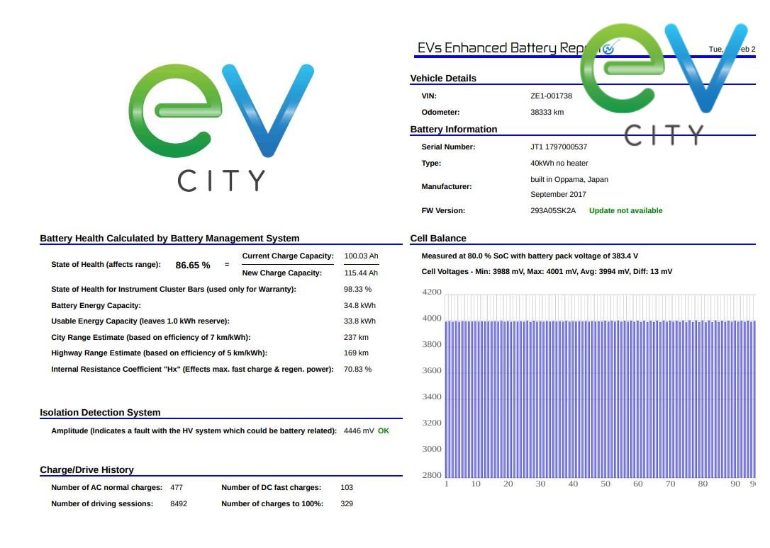This screenshot has height=548, width=770.
Task: Select AC normal charges count "477"
Action: (x=177, y=488)
